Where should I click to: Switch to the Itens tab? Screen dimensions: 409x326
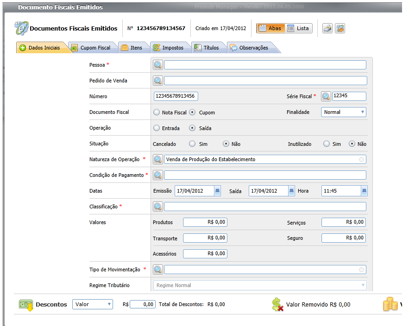[x=133, y=48]
